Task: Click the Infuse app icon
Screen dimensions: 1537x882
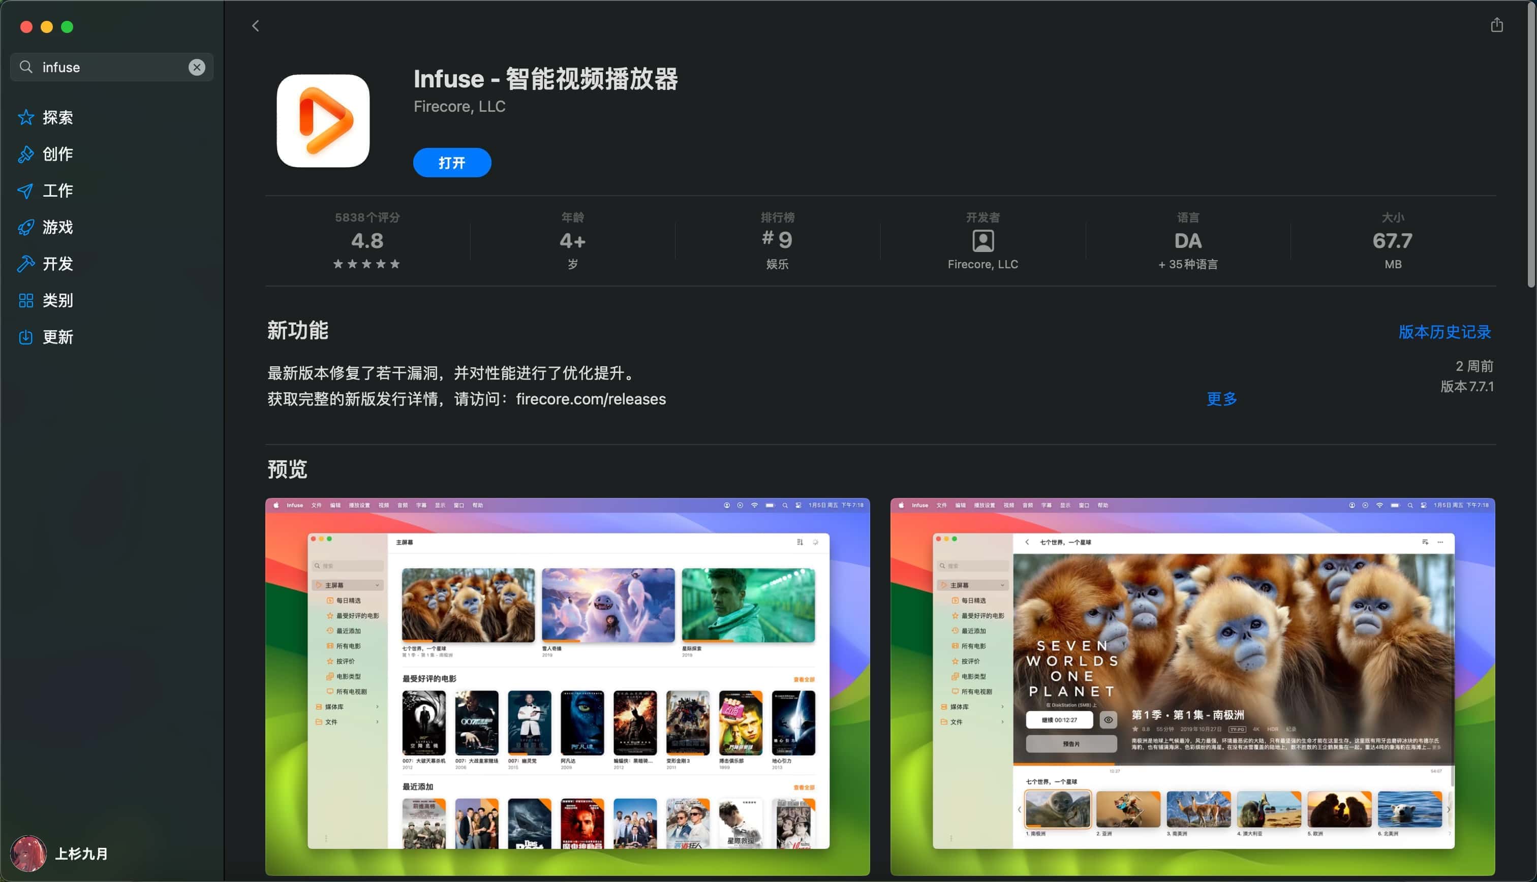Action: [x=323, y=120]
